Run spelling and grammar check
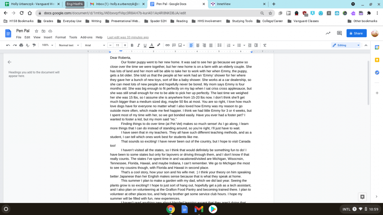383x215 pixels. coord(28,45)
